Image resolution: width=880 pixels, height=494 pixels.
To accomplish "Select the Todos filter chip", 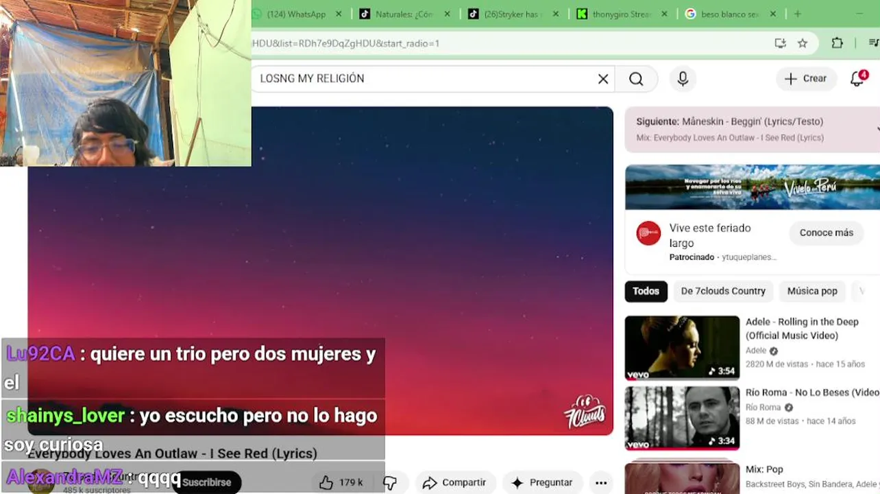I will tap(646, 291).
